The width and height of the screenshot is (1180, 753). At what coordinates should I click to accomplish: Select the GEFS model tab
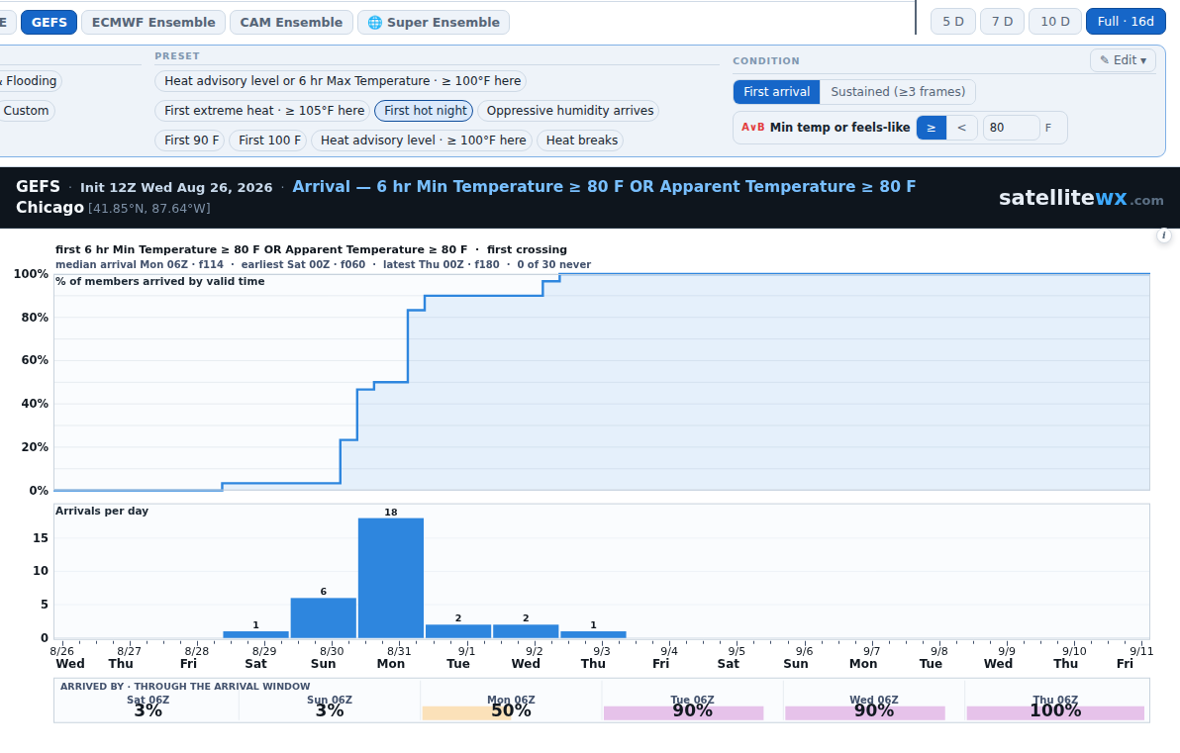tap(49, 23)
